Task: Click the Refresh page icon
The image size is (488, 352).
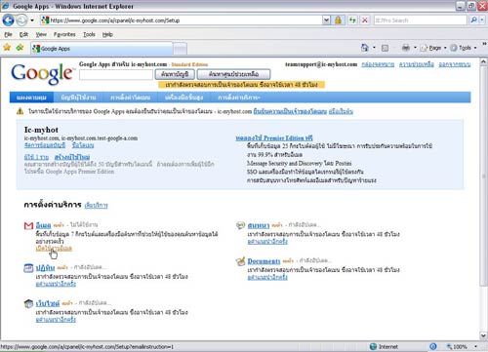Action: click(352, 20)
